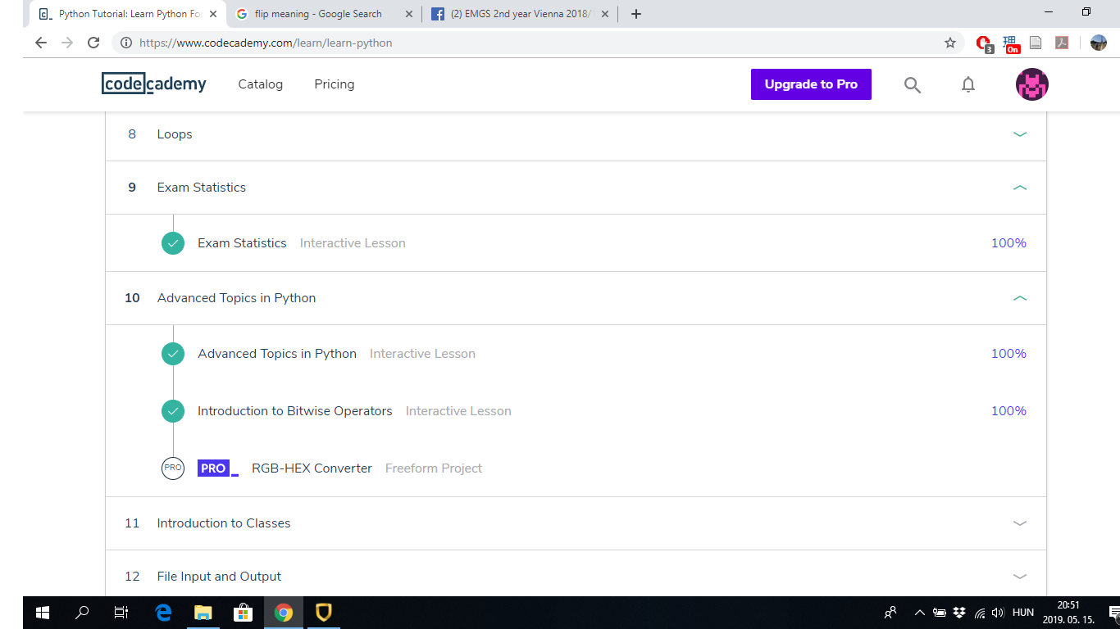
Task: Open the Norton shield app on taskbar
Action: [x=323, y=613]
